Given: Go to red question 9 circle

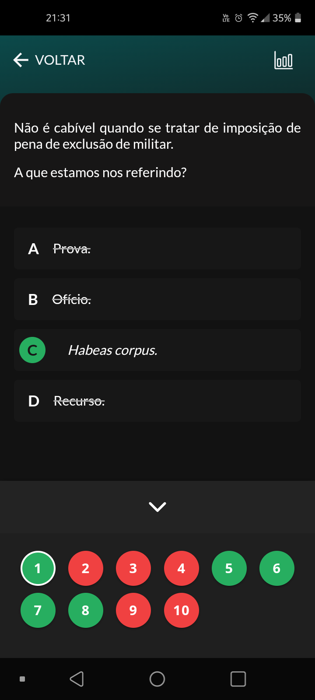Looking at the screenshot, I should 133,610.
